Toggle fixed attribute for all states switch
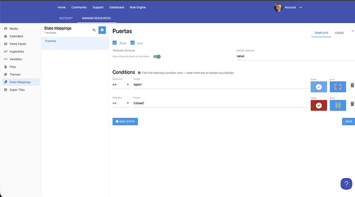This screenshot has height=197, width=355. click(x=157, y=57)
